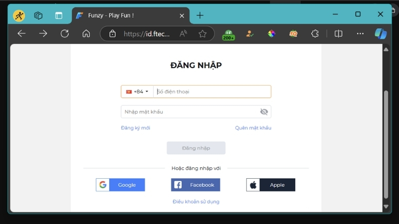Open the Quên mật khẩu link
399x224 pixels.
coord(253,128)
